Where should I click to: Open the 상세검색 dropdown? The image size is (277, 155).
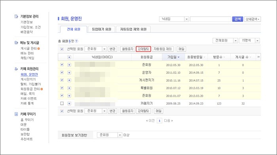(252, 19)
